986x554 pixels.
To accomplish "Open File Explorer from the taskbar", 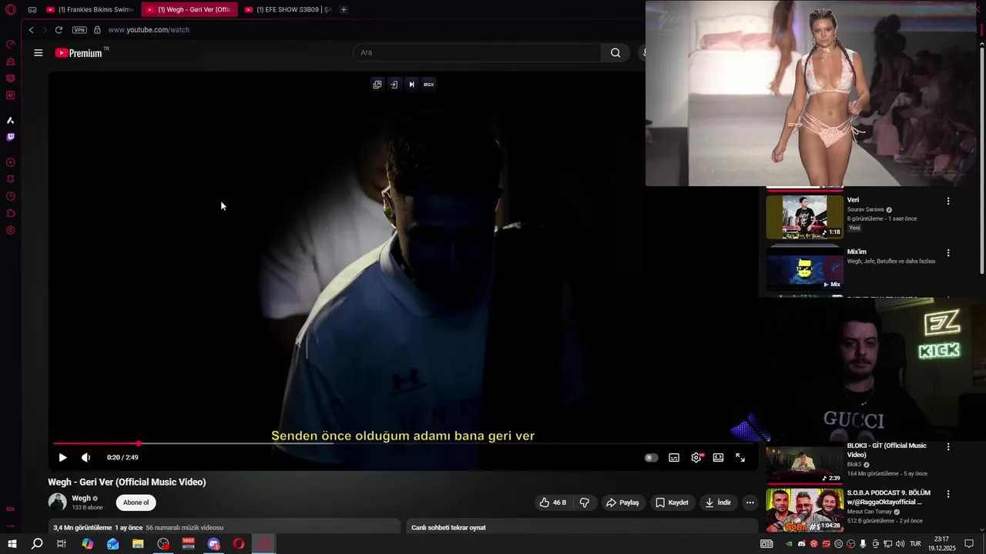I will point(138,544).
